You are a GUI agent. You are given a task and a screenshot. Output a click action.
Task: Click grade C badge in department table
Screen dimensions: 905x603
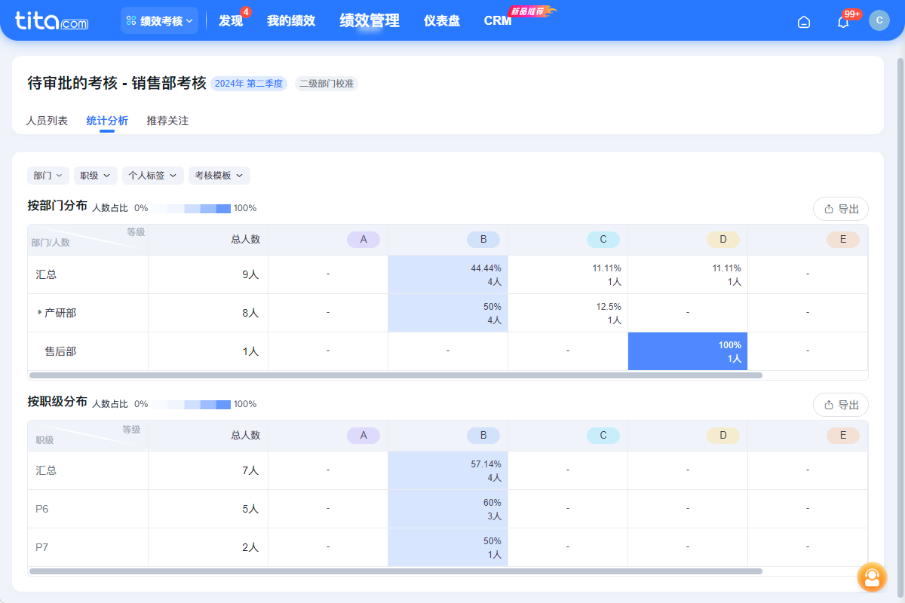tap(603, 240)
